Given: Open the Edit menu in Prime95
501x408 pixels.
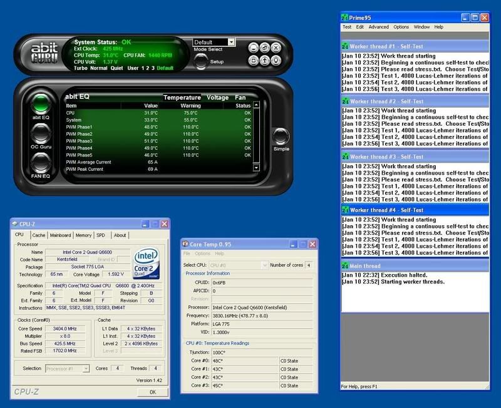Looking at the screenshot, I should [359, 27].
